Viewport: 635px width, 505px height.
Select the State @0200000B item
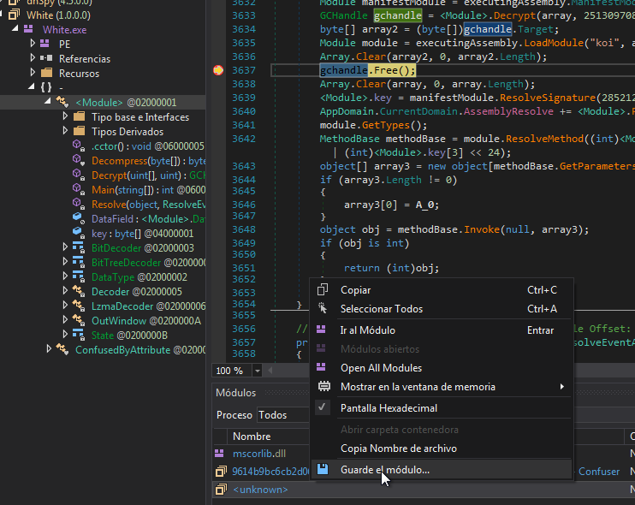click(x=129, y=336)
